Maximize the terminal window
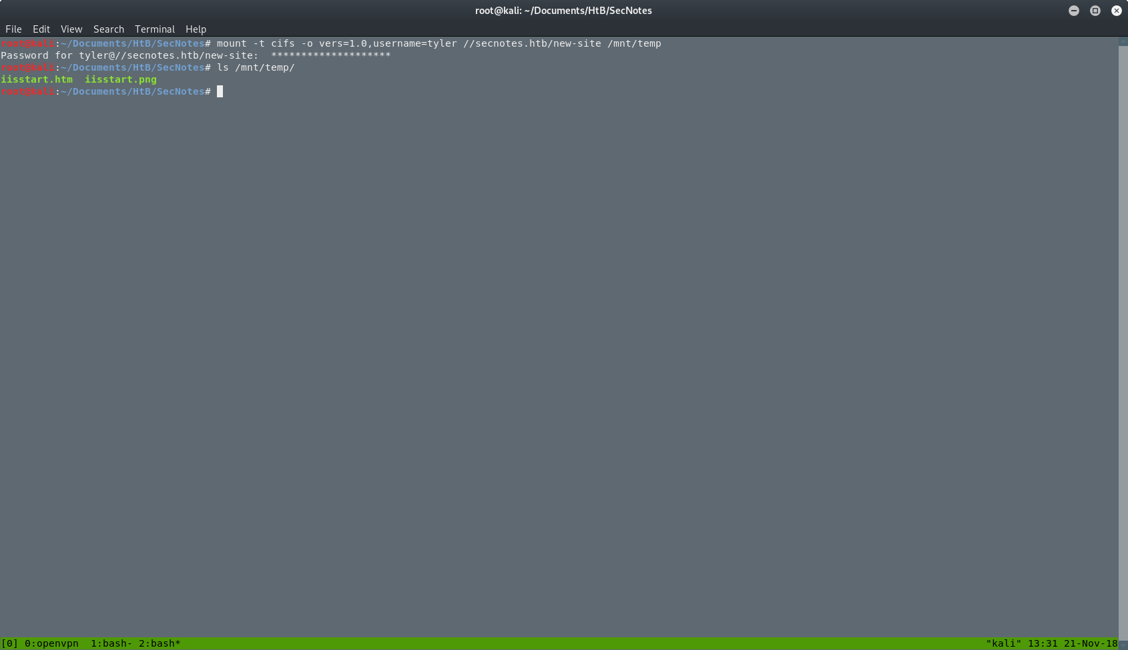 pos(1095,11)
